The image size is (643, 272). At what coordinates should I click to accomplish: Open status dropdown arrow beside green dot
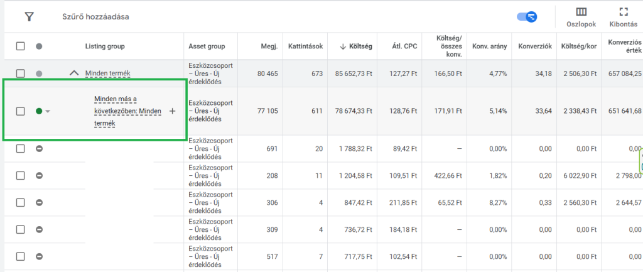[48, 112]
